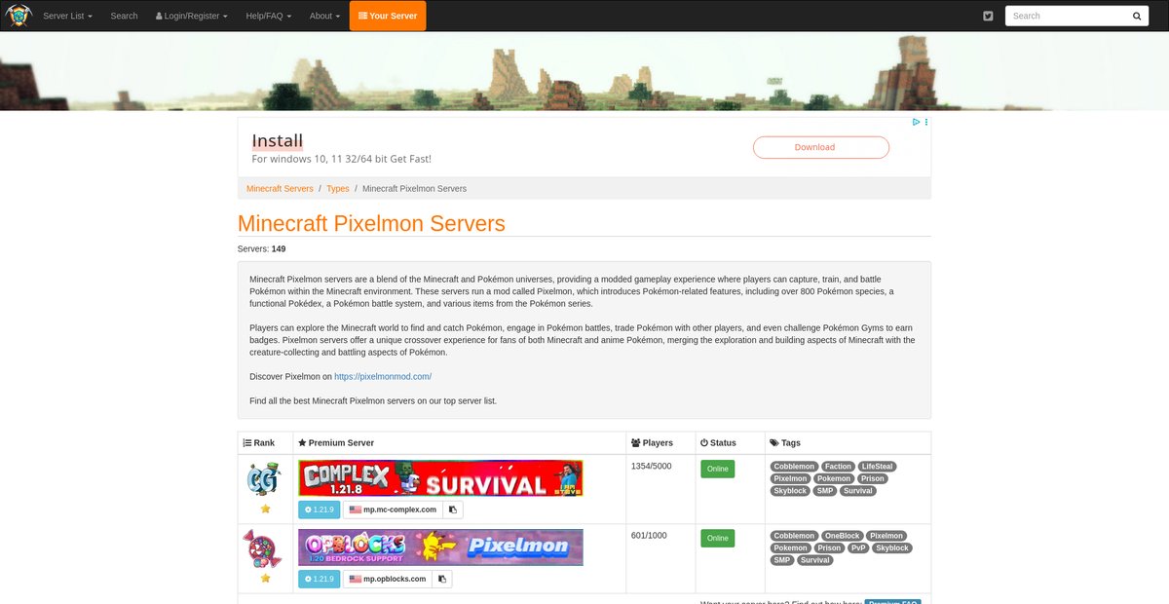Open Survival tag on OPBlocks row
Image resolution: width=1169 pixels, height=604 pixels.
tap(815, 560)
